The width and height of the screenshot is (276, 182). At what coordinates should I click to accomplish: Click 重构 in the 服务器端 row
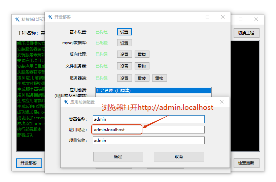click(159, 78)
